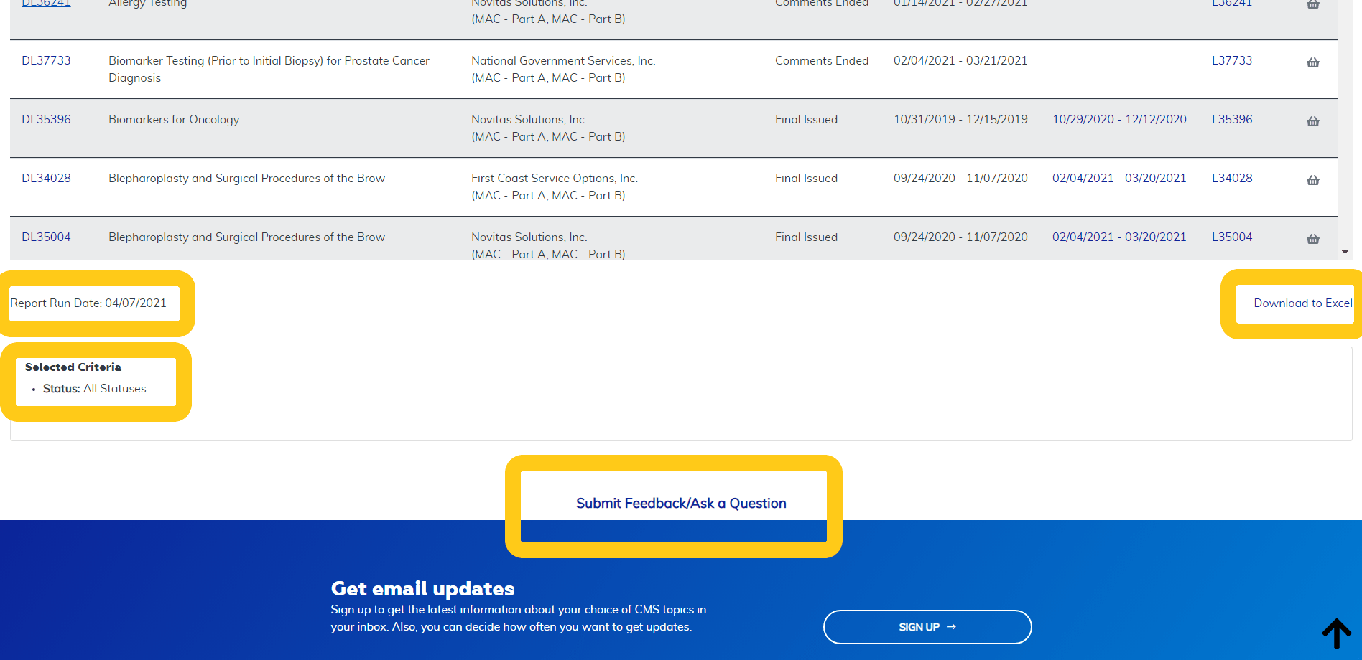Open DL34028 row's 02/04/2021 - 03/20/2021 link
Screen dimensions: 1362x660
(1119, 179)
